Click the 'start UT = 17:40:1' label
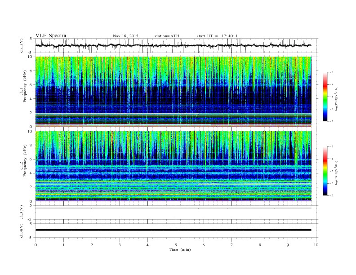The image size is (356, 275). pos(217,36)
